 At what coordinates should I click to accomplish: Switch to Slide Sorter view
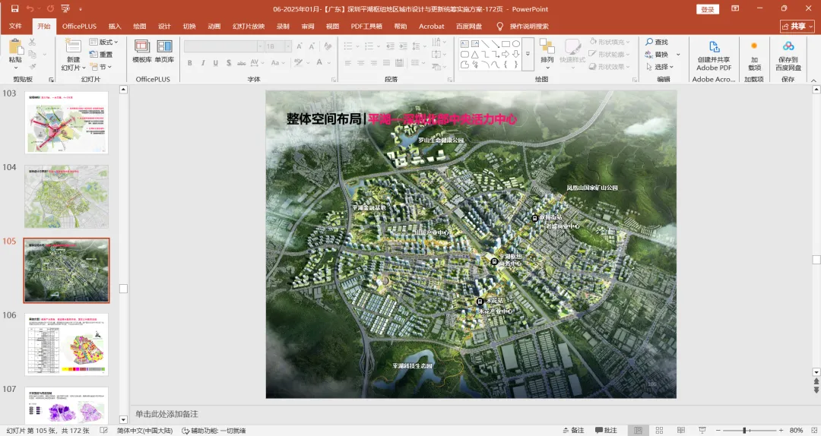(x=659, y=430)
